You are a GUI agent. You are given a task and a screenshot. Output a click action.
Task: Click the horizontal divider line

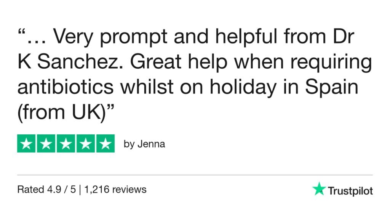[195, 175]
